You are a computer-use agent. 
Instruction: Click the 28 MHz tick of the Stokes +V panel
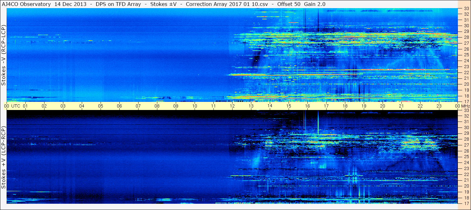[466, 139]
